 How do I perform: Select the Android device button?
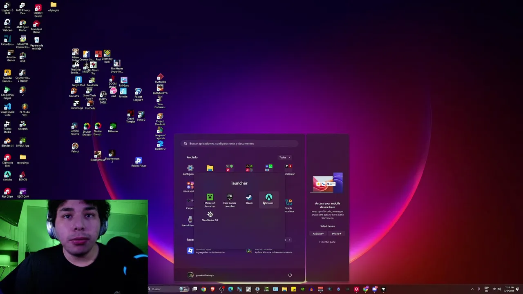318,234
